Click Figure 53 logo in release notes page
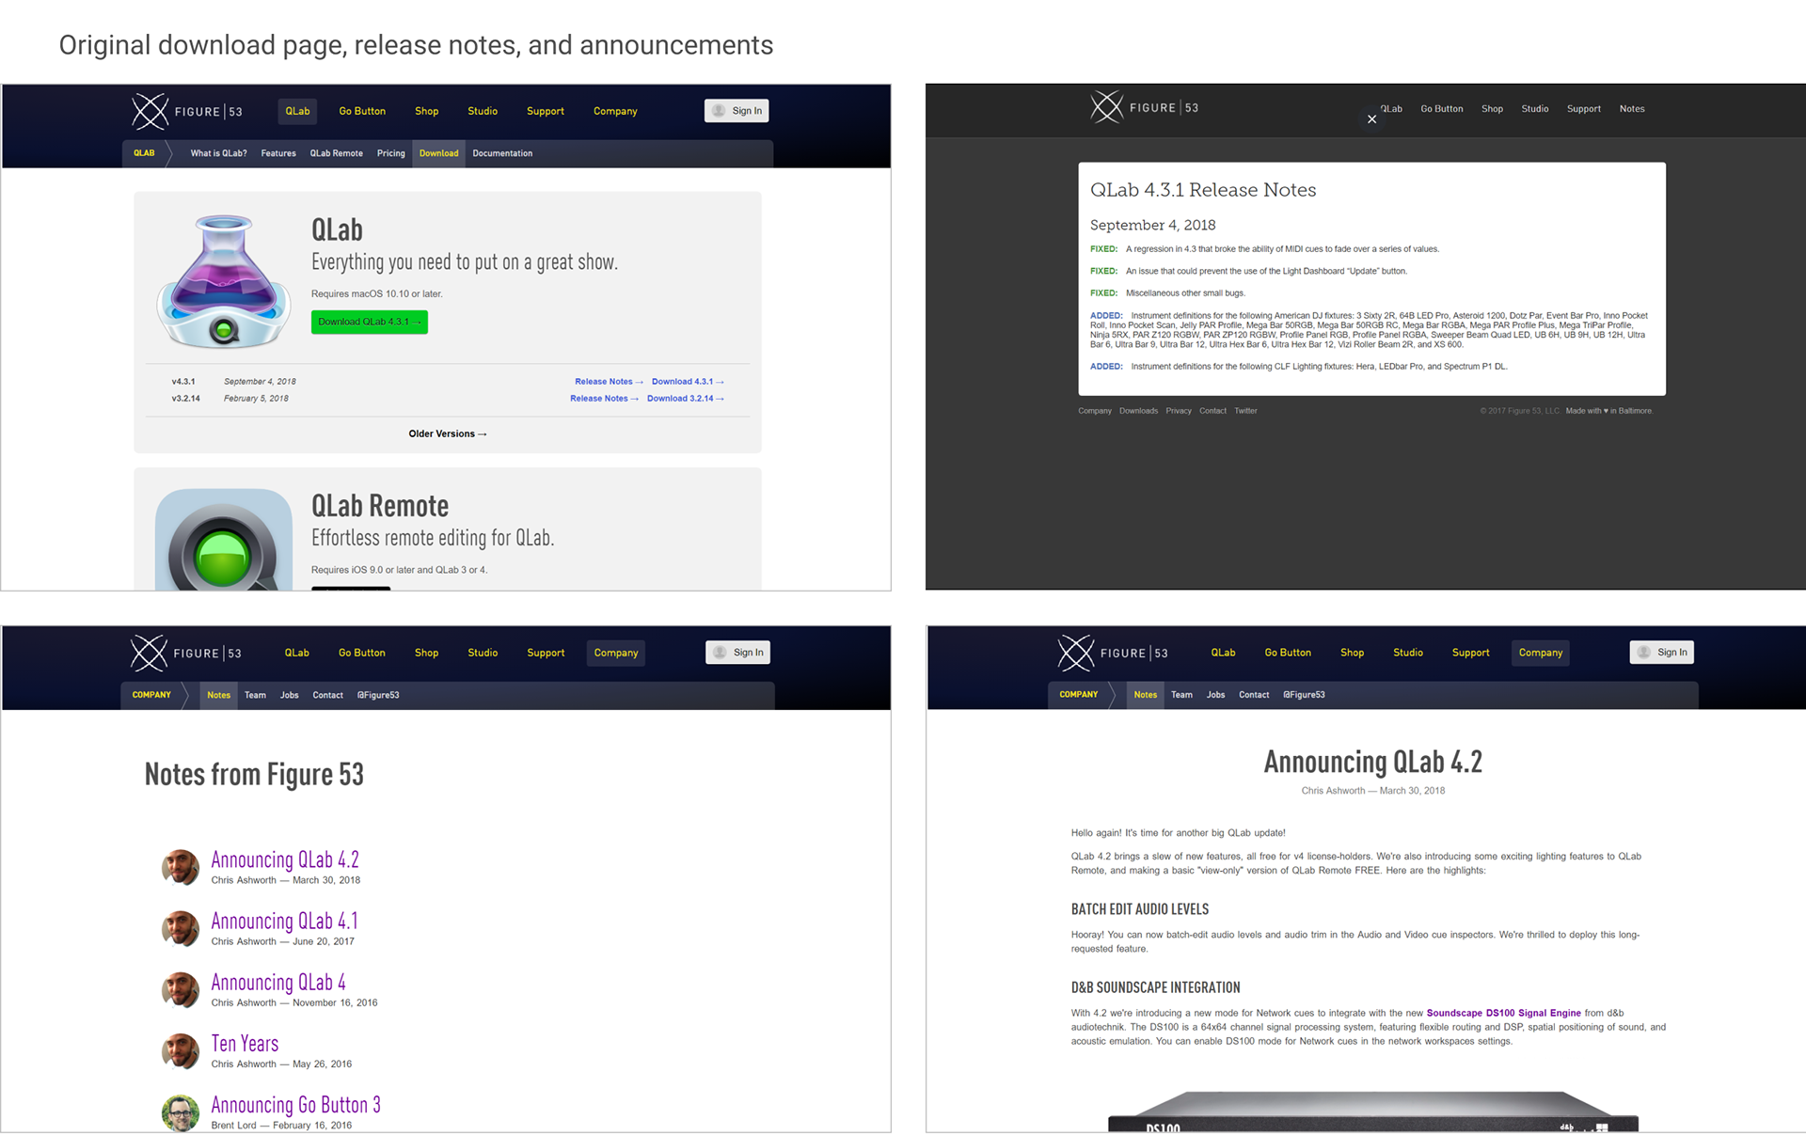The height and width of the screenshot is (1135, 1806). 1145,107
